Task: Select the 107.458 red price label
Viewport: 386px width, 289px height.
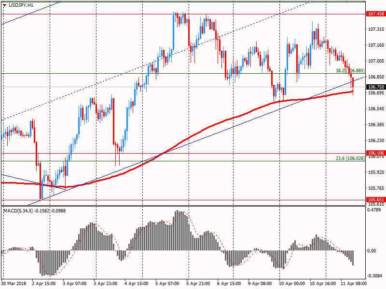Action: (376, 14)
